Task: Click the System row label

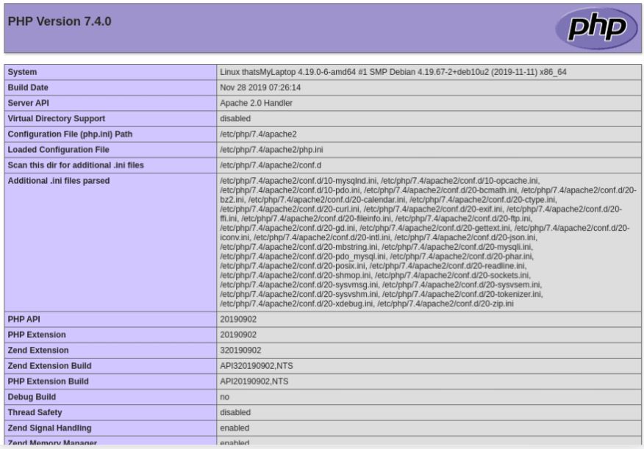Action: click(22, 72)
